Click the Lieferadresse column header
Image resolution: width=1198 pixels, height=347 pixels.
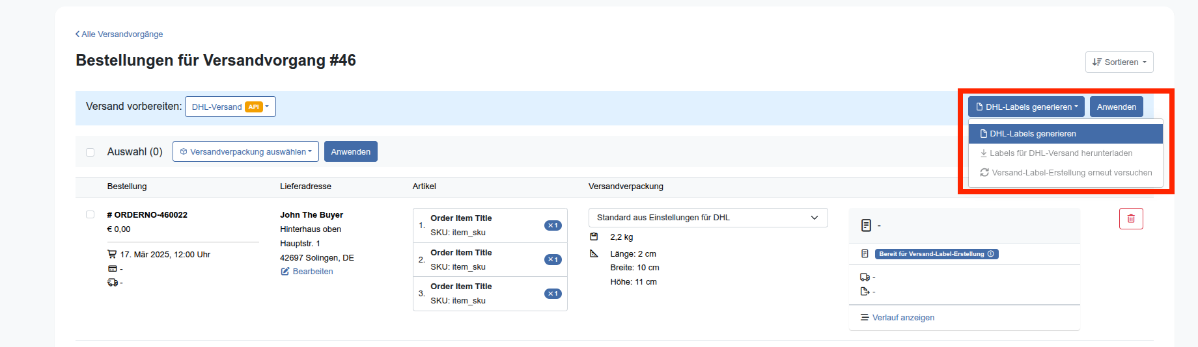click(305, 186)
